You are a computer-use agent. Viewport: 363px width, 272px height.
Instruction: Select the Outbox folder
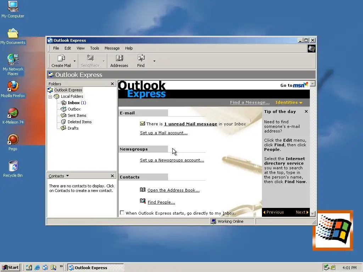[74, 109]
